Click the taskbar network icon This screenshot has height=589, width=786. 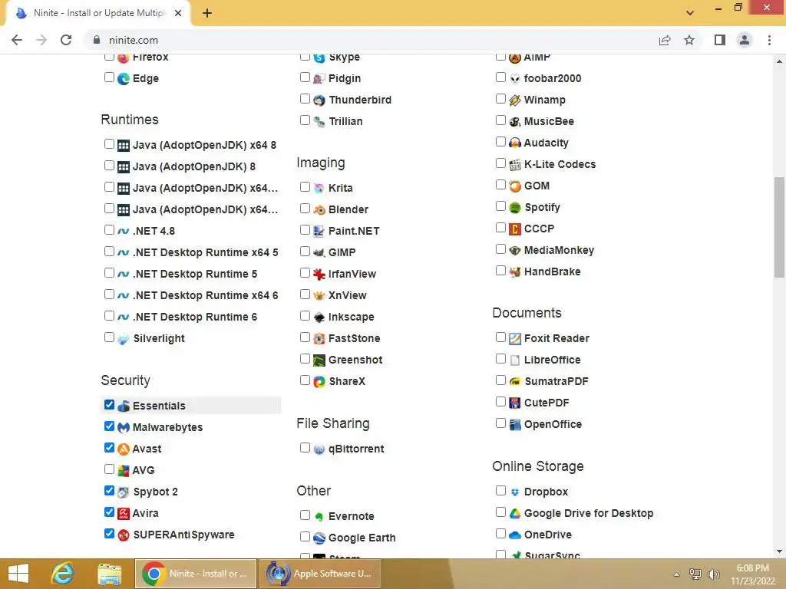(x=695, y=574)
